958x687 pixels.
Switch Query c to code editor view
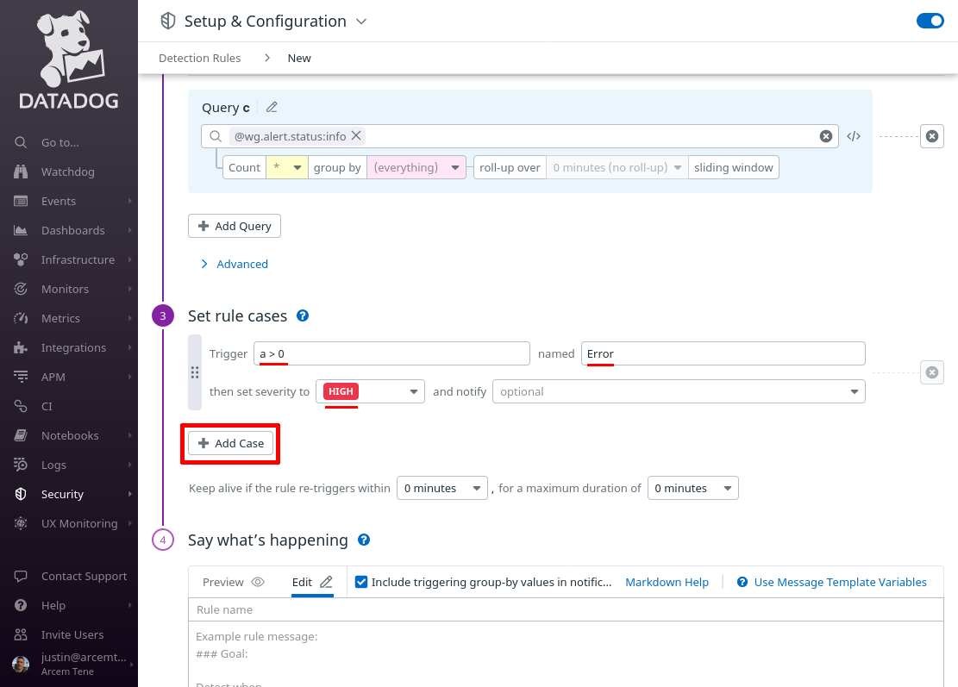click(854, 136)
